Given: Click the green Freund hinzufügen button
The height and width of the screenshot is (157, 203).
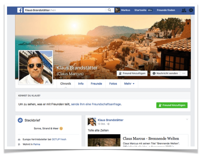Looking at the screenshot, I should [172, 105].
